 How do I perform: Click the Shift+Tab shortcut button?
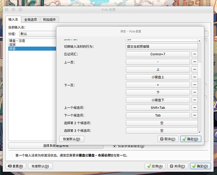point(158,107)
